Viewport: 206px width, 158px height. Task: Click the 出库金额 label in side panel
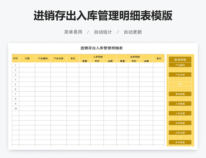coord(180,133)
